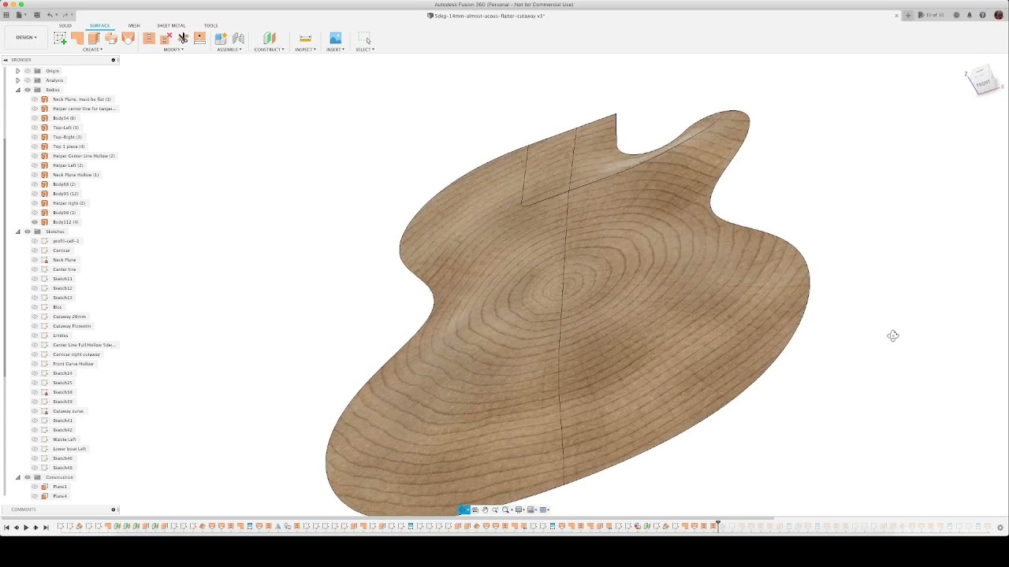Open the Design workspace dropdown
This screenshot has height=567, width=1009.
point(26,38)
